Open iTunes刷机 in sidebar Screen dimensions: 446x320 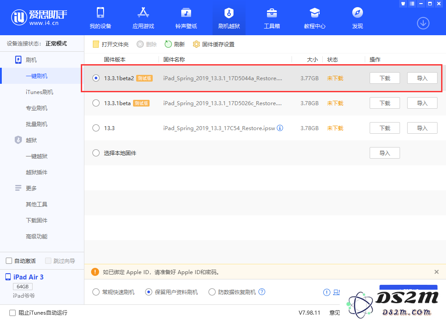click(39, 92)
